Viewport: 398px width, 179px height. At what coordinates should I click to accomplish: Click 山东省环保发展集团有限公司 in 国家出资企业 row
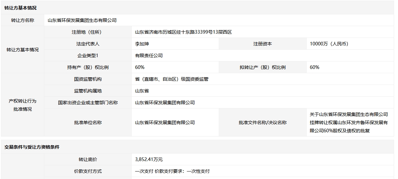pos(165,103)
